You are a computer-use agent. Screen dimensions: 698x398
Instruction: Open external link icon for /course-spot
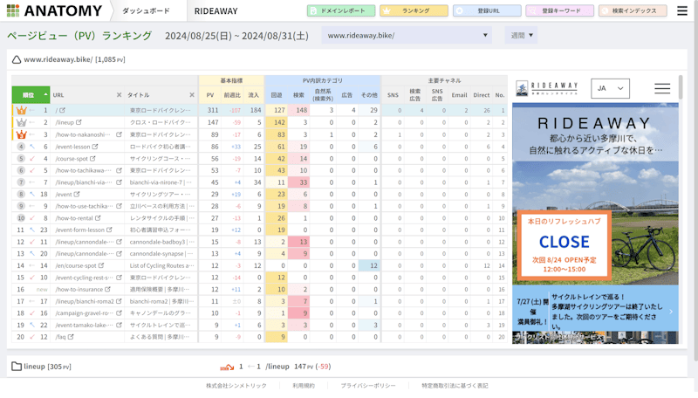(x=92, y=159)
